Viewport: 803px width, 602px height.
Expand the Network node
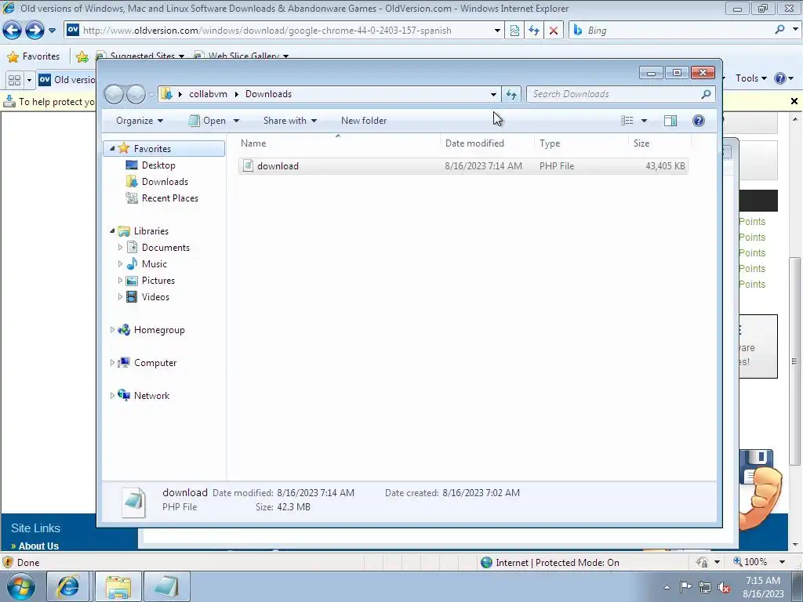pyautogui.click(x=112, y=396)
